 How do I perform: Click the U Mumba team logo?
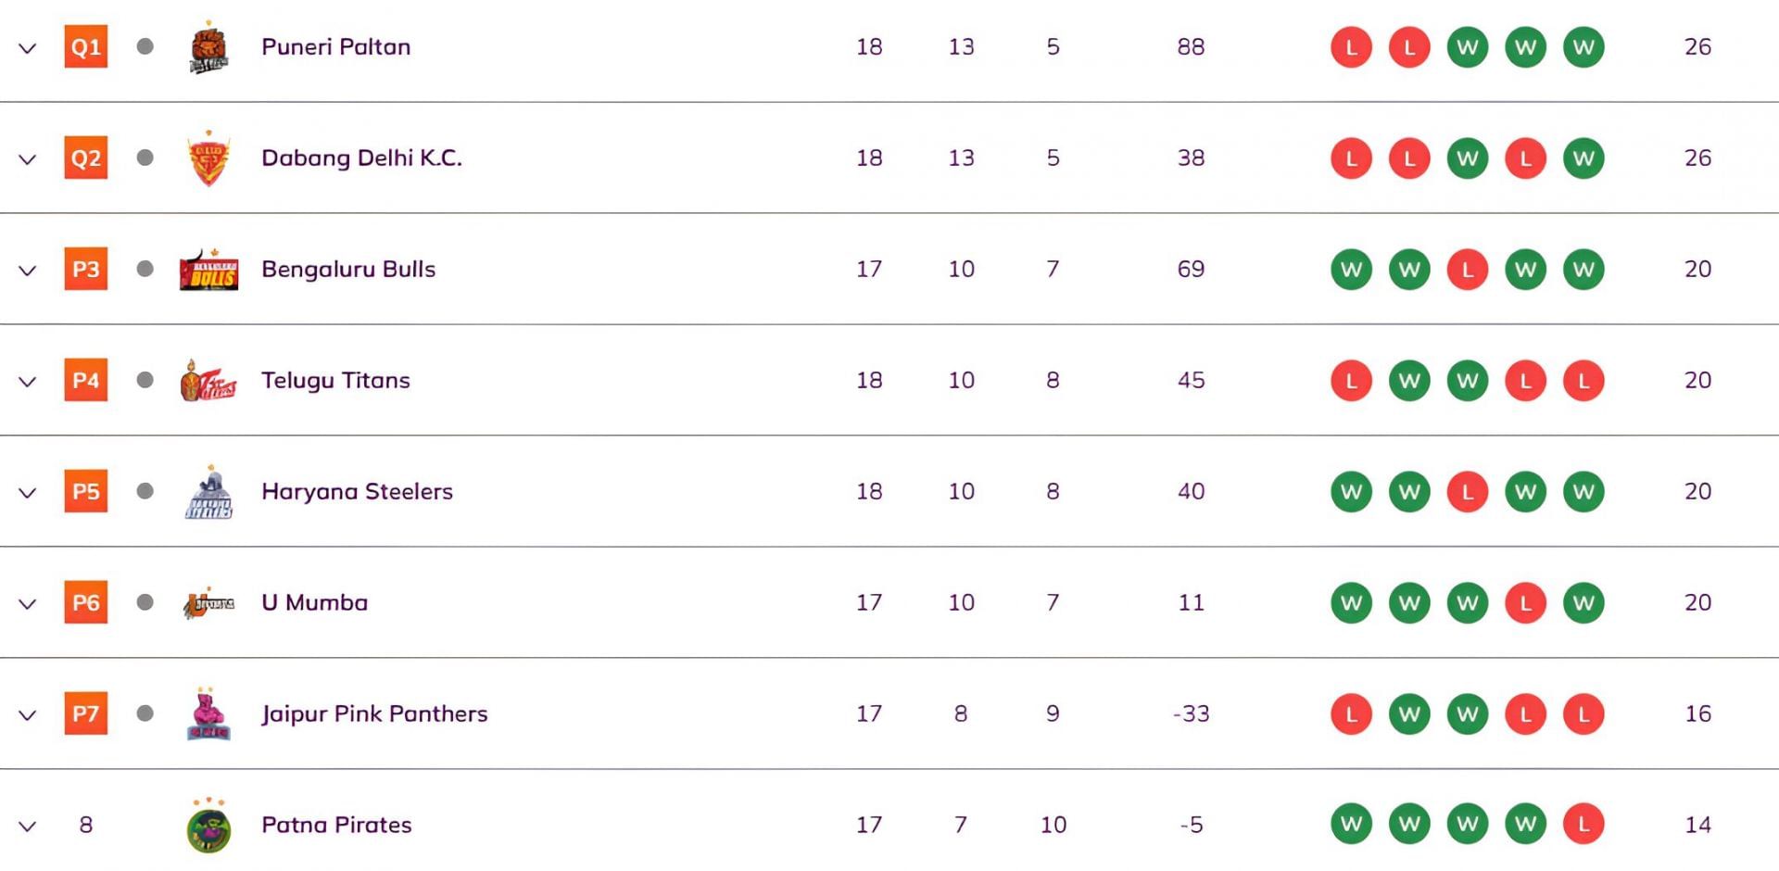[208, 603]
